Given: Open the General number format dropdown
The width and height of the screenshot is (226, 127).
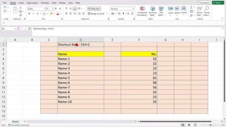Looking at the screenshot, I should coord(133,9).
